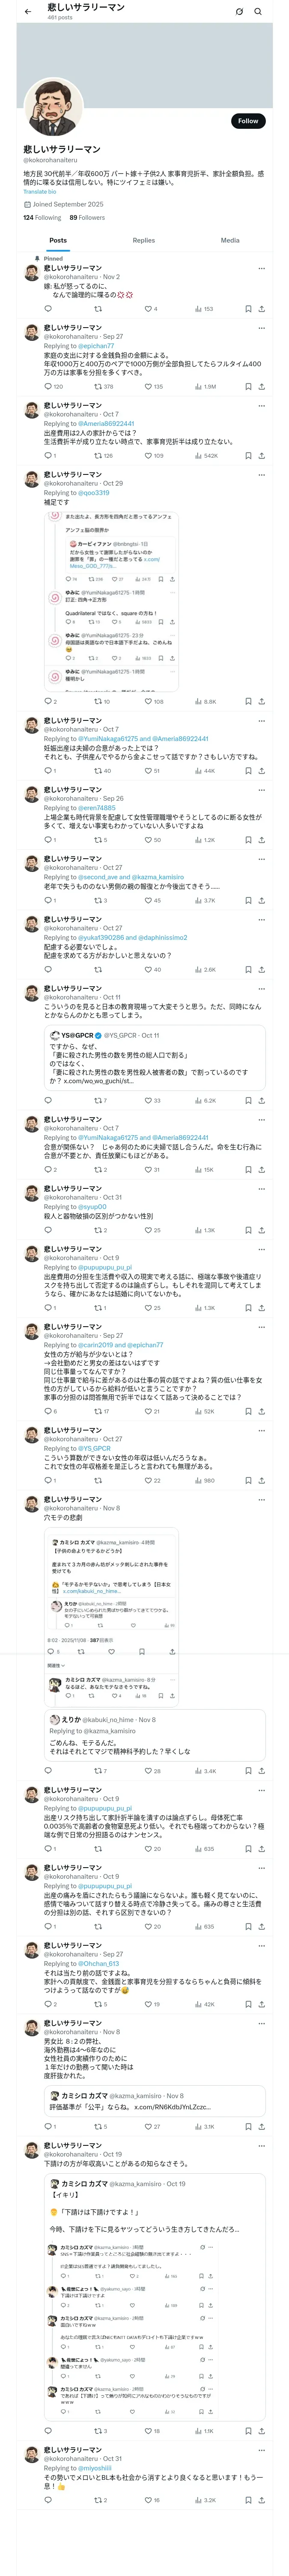
Task: Open more options on the pinned post
Action: 261,268
